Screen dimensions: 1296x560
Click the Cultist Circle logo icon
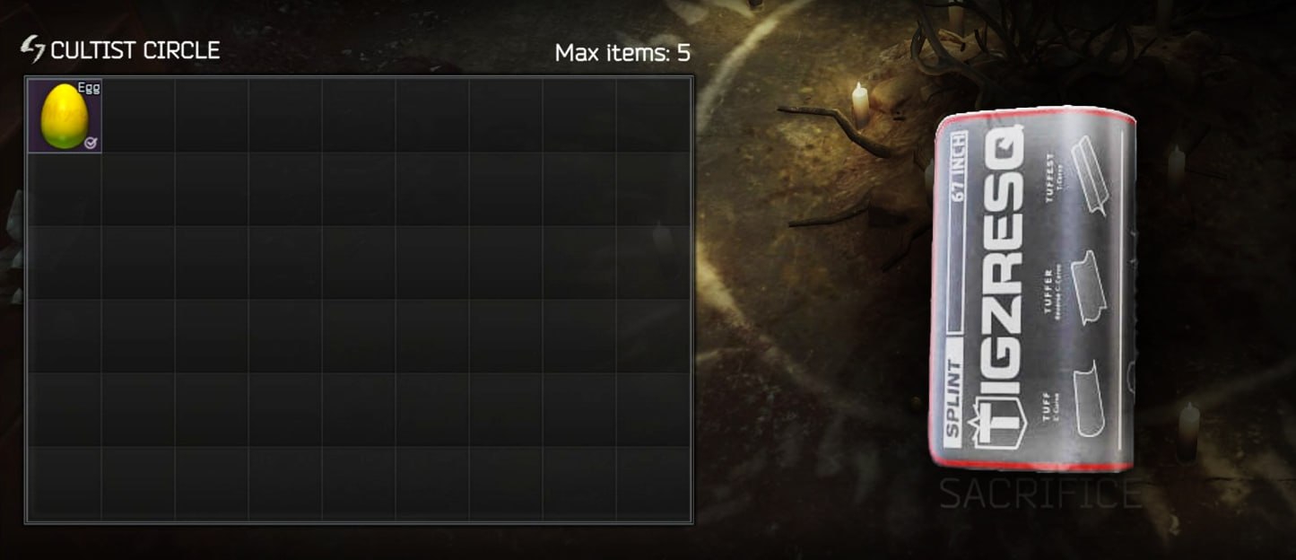point(33,50)
